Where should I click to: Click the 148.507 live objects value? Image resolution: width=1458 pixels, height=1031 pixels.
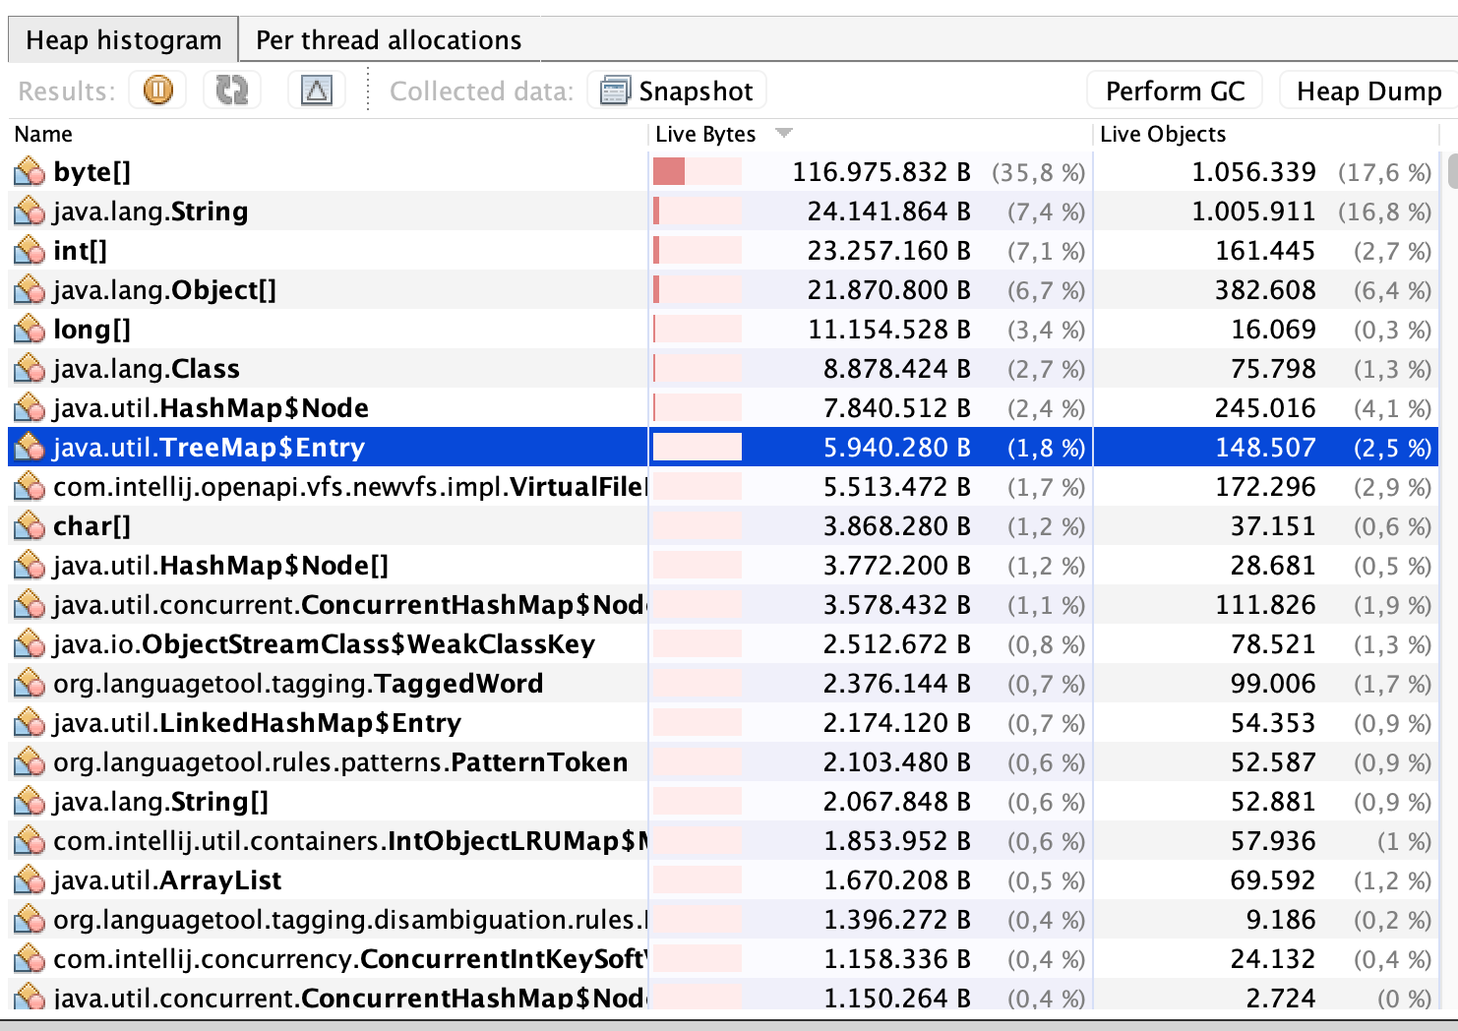click(x=1265, y=448)
